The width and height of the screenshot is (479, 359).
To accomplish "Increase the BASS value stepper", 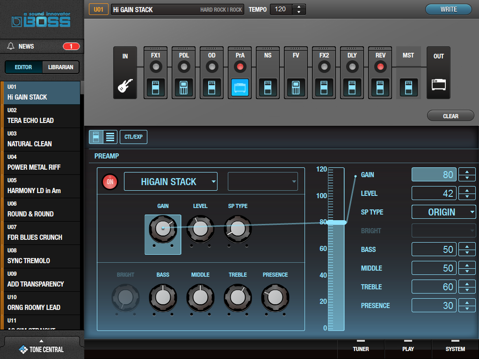I will (x=467, y=247).
